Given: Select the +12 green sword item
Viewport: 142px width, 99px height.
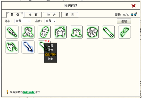Looking at the screenshot, I should pyautogui.click(x=41, y=47).
